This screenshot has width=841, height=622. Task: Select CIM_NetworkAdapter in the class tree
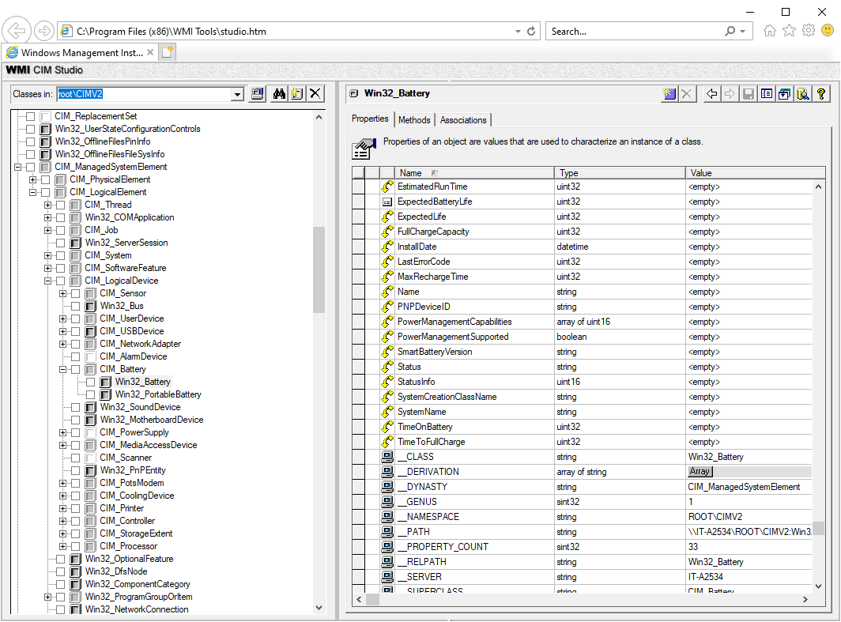[141, 345]
